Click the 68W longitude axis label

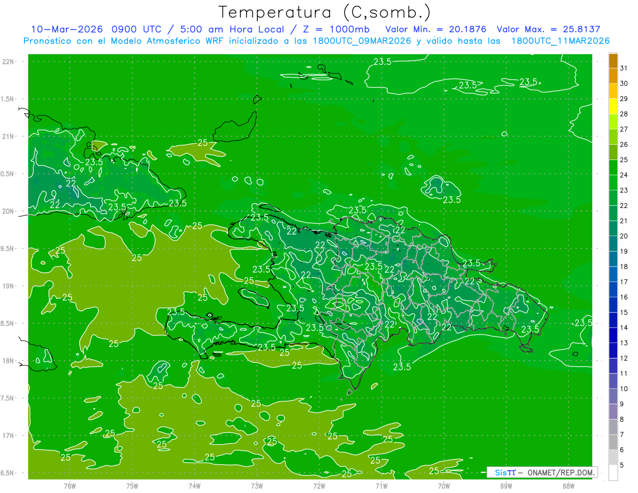[x=568, y=486]
